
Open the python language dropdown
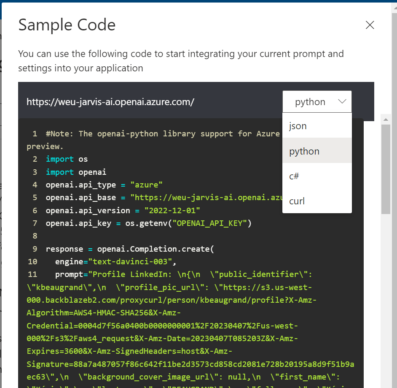click(317, 102)
